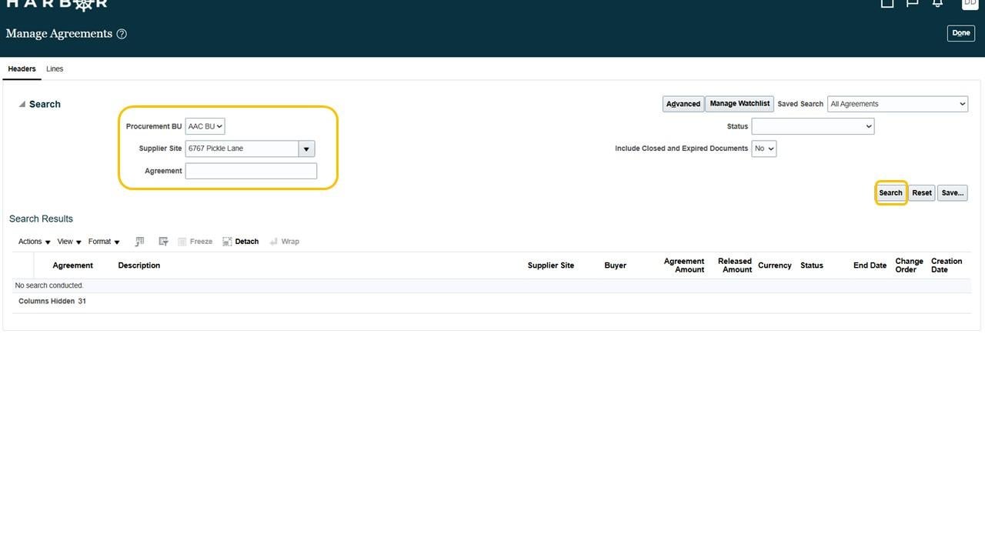Click the Currency column header
The height and width of the screenshot is (554, 985).
pos(774,265)
